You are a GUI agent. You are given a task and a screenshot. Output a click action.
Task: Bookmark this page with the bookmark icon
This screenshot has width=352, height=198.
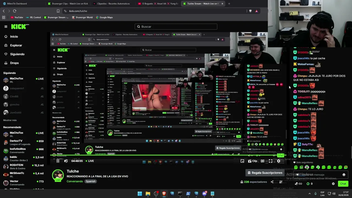coord(58,11)
